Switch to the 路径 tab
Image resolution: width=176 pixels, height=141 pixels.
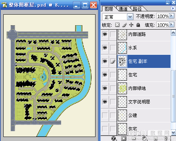coord(137,9)
